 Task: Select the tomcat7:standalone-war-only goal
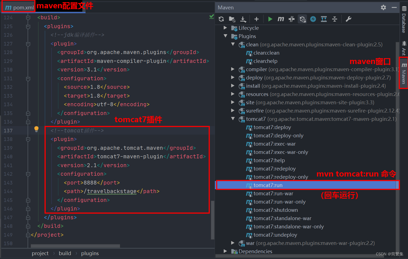click(289, 226)
